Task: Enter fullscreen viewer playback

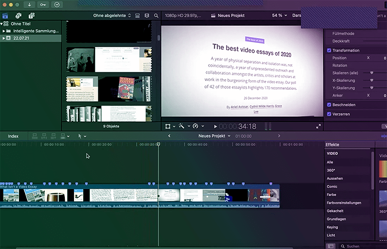Action: pyautogui.click(x=318, y=126)
